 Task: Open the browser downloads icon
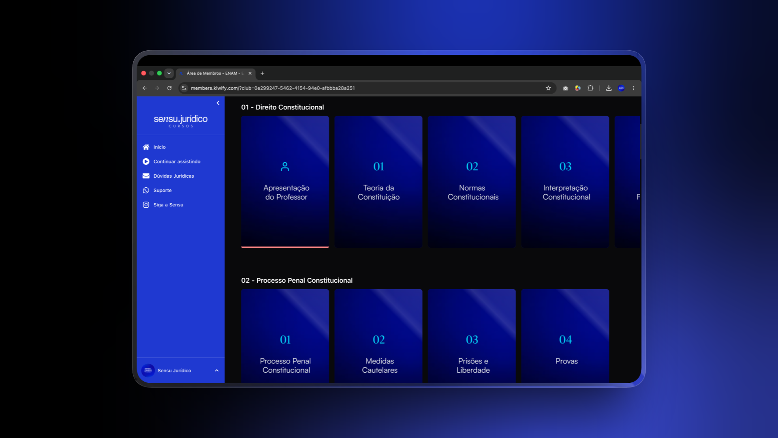[x=609, y=88]
